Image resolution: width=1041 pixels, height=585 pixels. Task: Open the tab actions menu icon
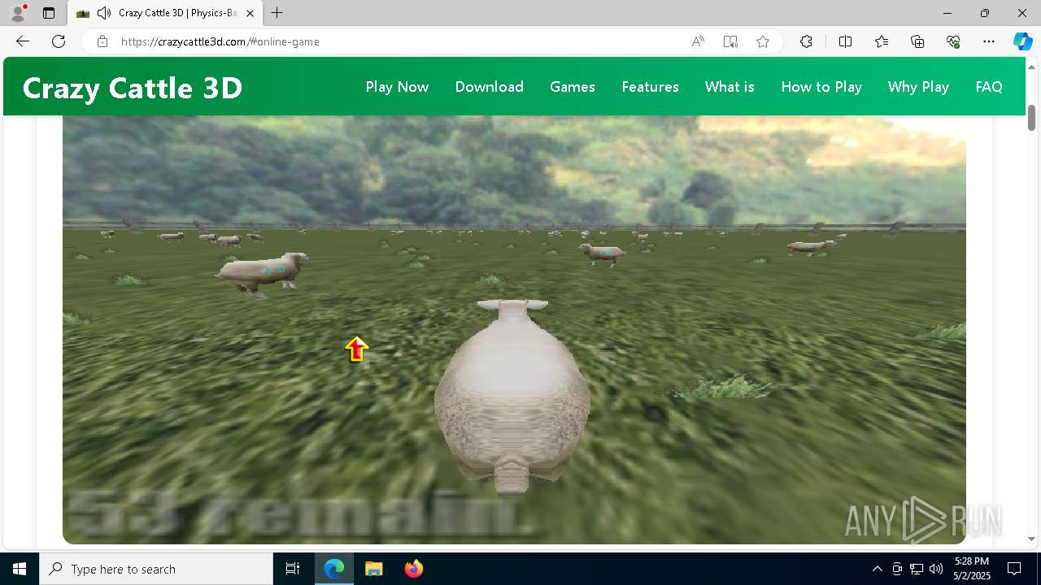click(49, 13)
